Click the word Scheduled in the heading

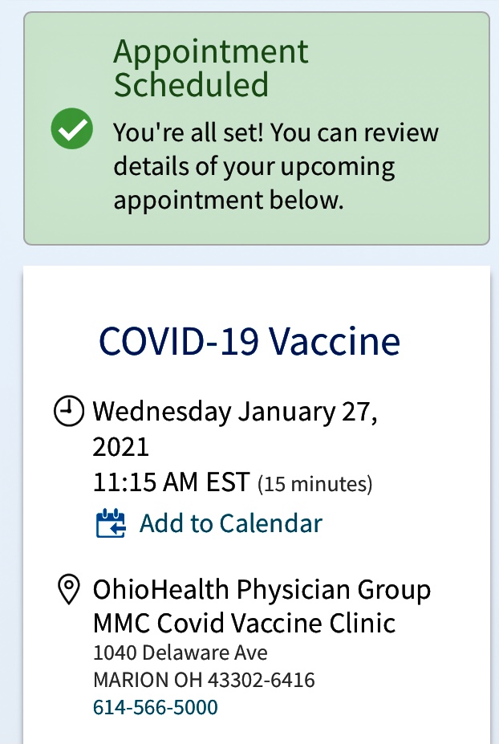(191, 84)
